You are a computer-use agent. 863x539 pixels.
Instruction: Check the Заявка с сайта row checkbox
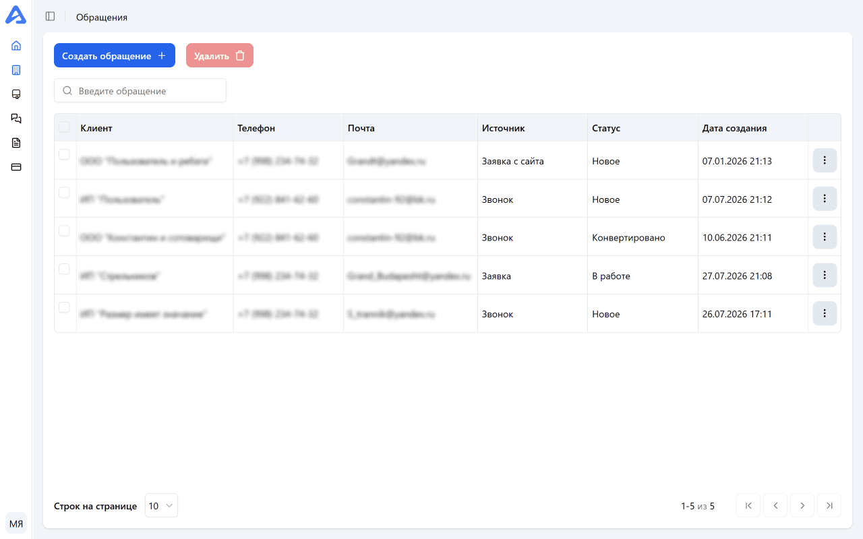point(64,154)
